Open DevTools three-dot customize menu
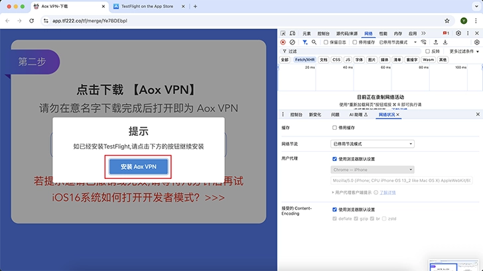 click(468, 33)
